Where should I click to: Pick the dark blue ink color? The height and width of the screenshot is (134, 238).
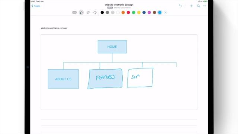[x=144, y=12]
